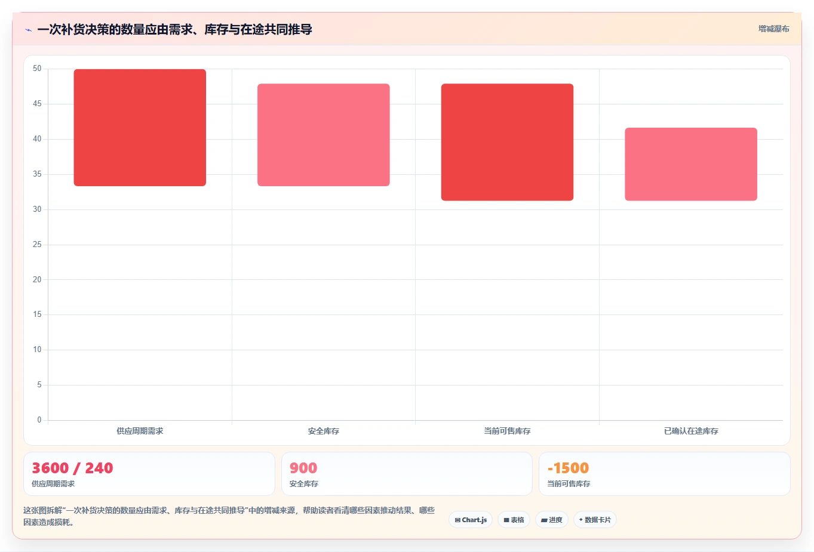Click the 进度 tag chip

[552, 520]
